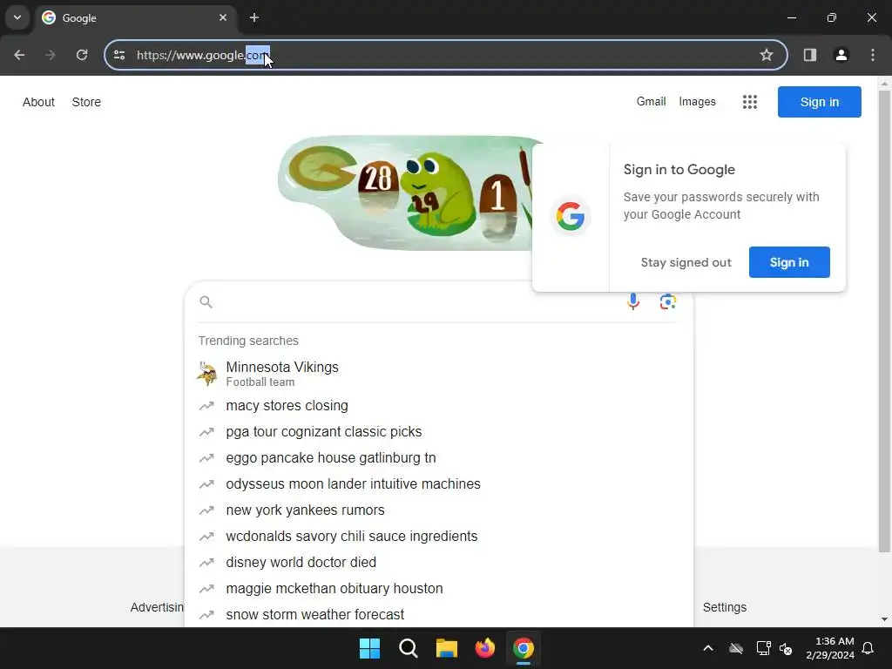892x669 pixels.
Task: Open Settings in the page footer
Action: 724,607
